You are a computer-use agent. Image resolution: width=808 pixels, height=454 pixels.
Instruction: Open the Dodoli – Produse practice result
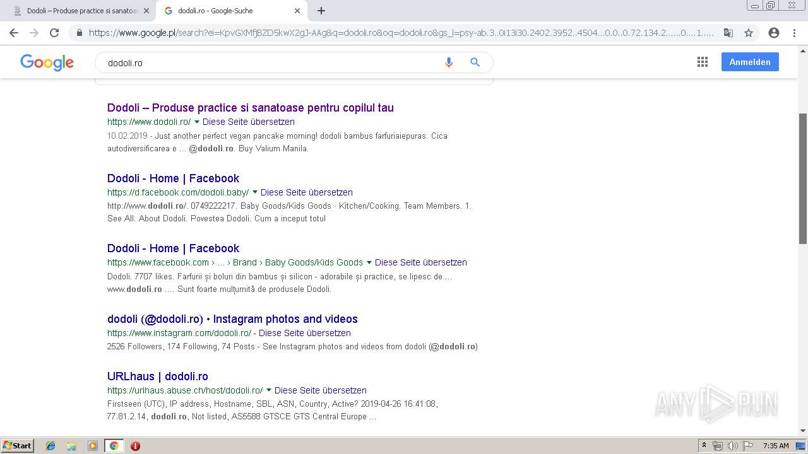click(251, 108)
